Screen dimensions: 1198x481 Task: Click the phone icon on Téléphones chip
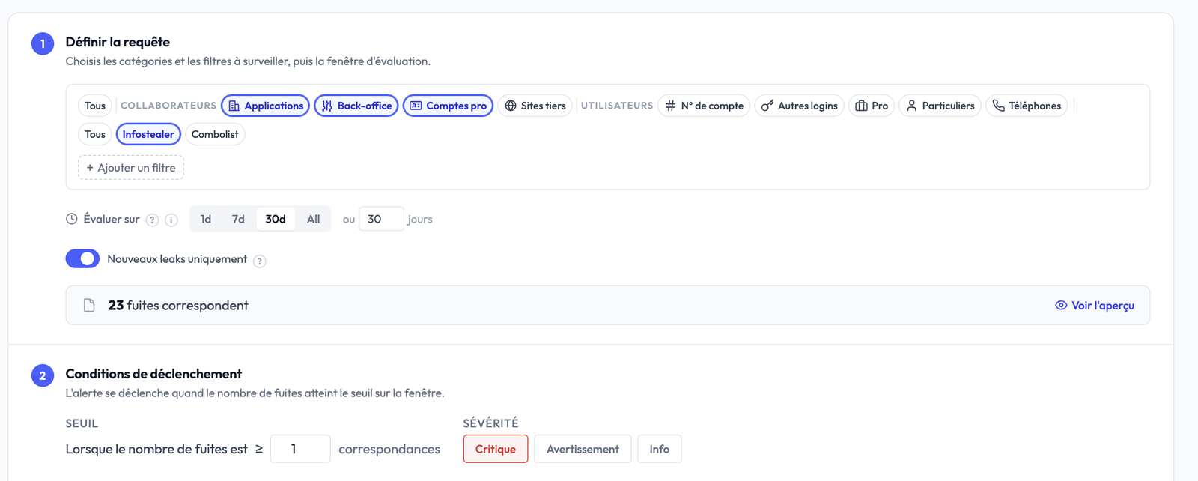(x=999, y=106)
